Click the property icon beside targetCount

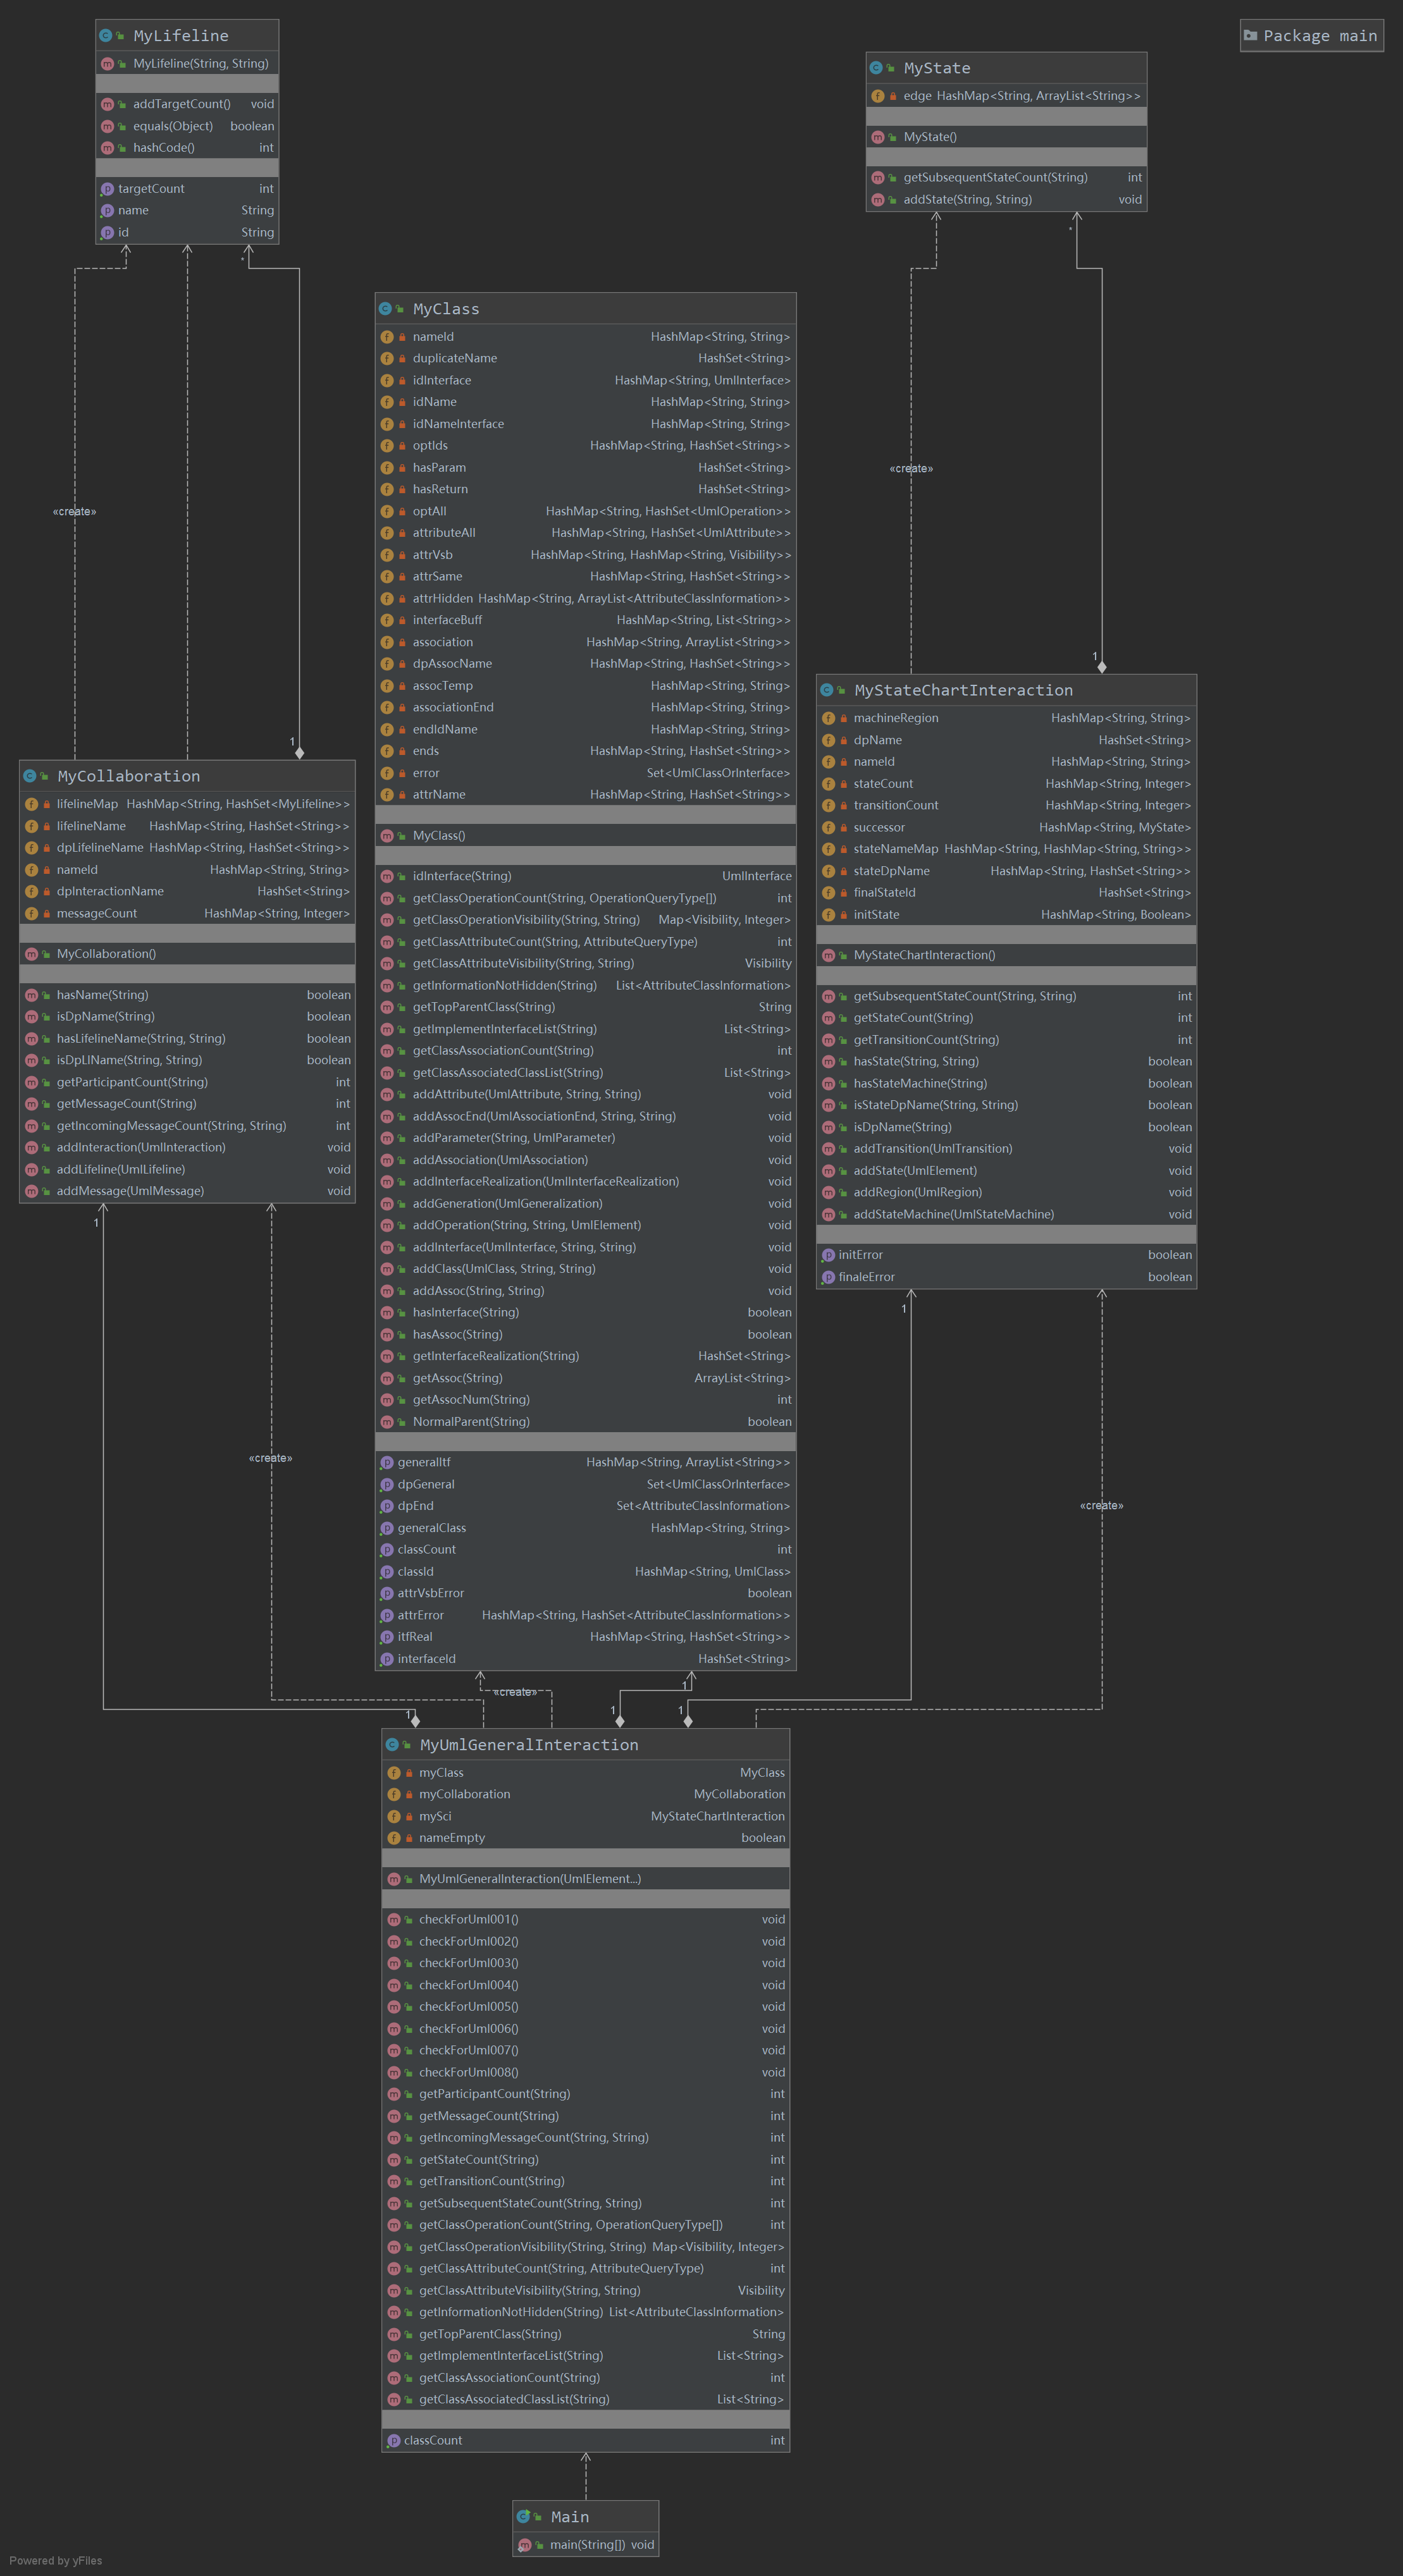pos(107,189)
